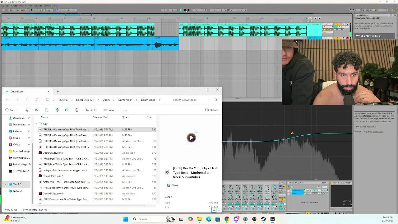This screenshot has height=224, width=398.
Task: Expand Network tree node
Action: tap(5, 191)
